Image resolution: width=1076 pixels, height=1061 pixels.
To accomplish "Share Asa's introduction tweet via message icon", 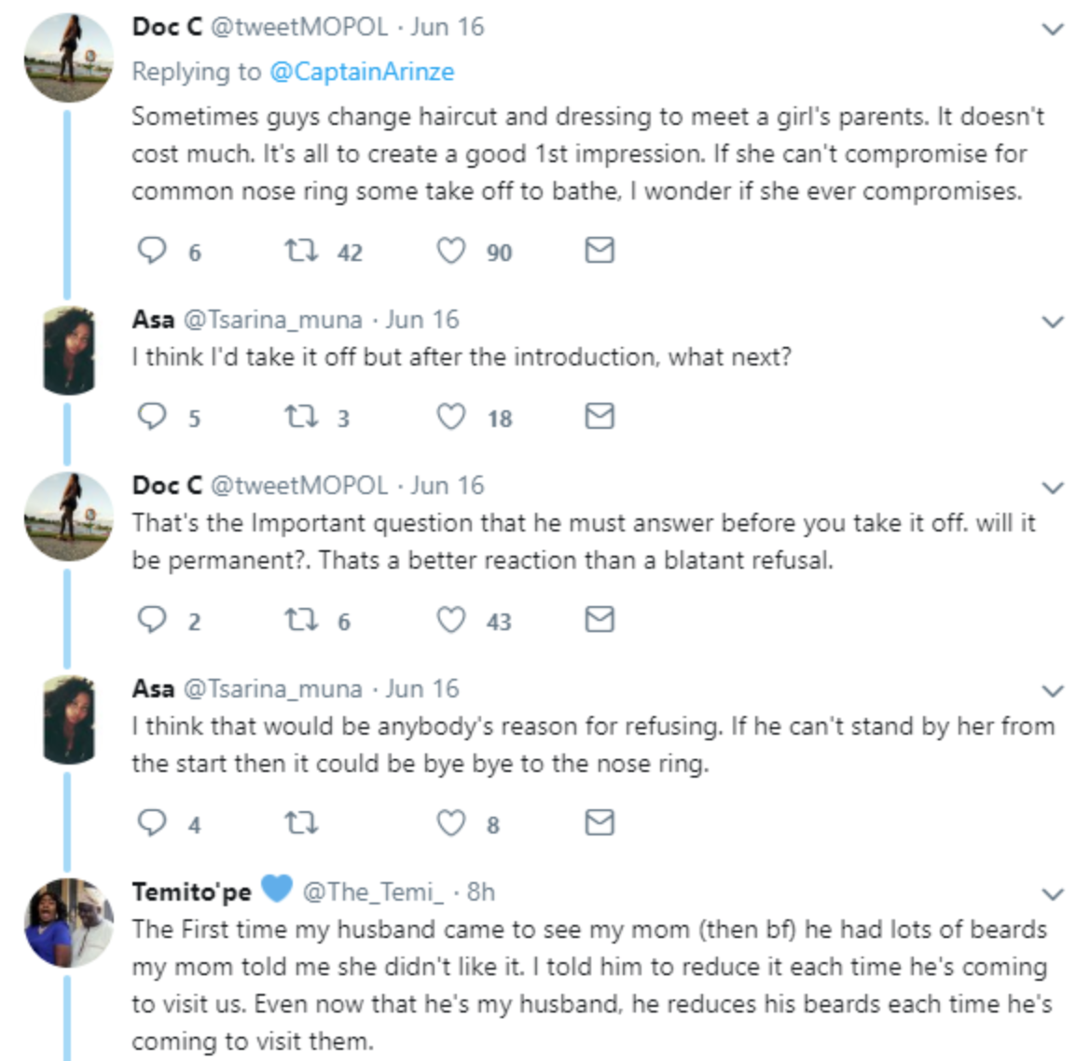I will pyautogui.click(x=599, y=416).
